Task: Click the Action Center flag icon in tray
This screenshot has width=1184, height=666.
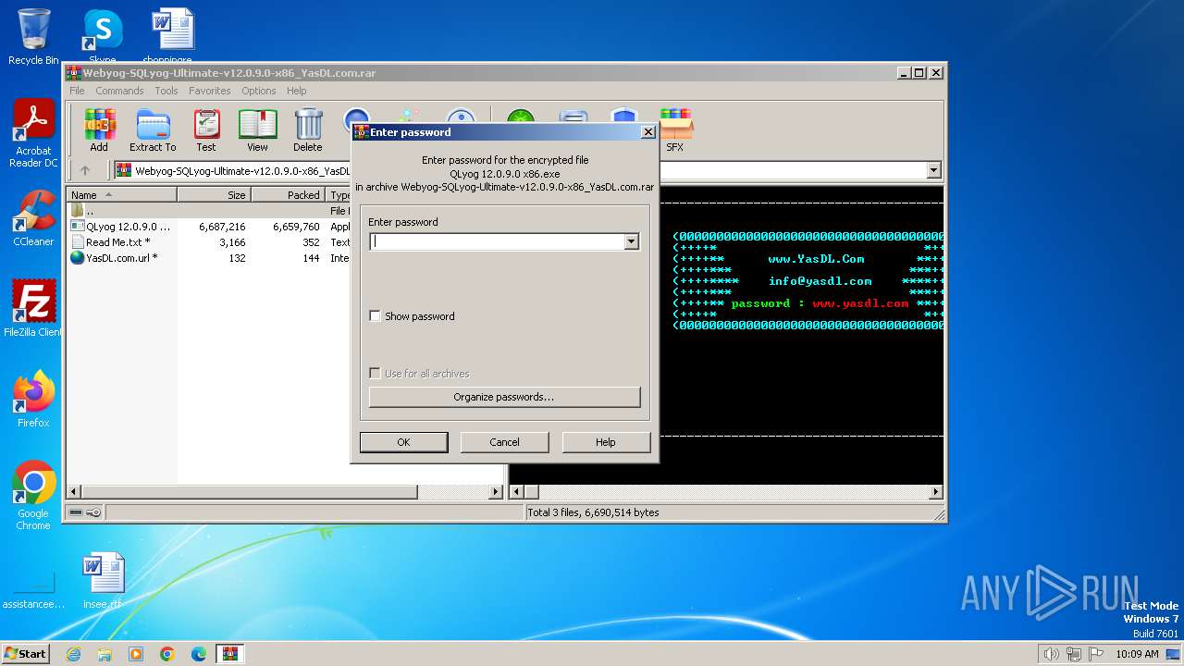Action: [x=1096, y=654]
